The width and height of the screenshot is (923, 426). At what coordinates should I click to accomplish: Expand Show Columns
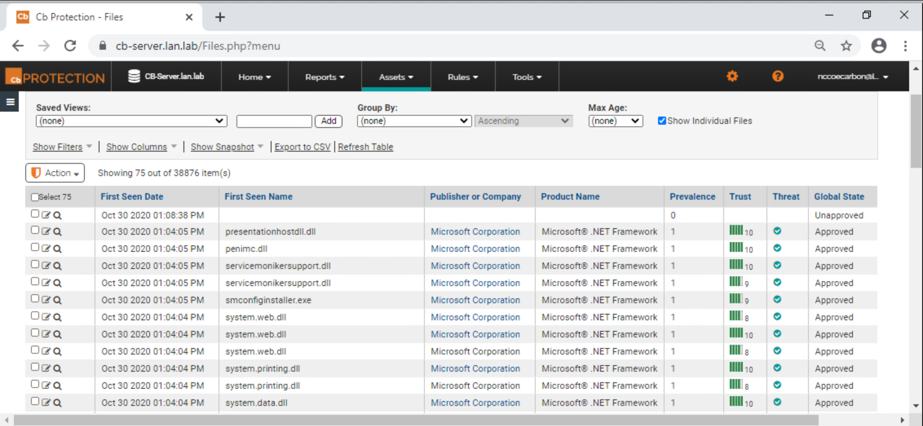pos(141,147)
